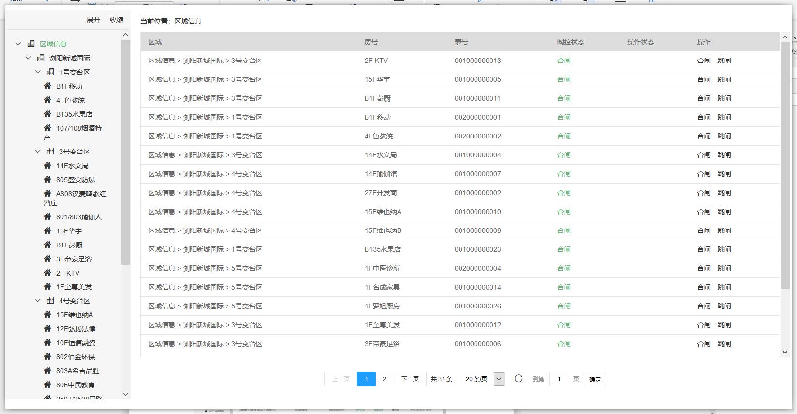Collapse the 1号变台区 tree node
Viewport: 797px width, 414px height.
pos(38,72)
